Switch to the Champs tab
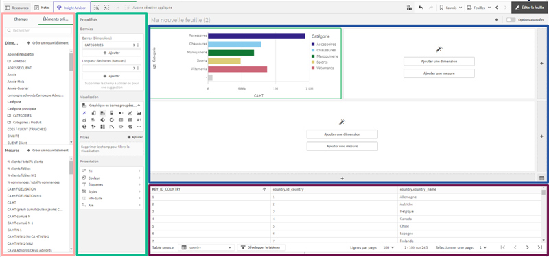This screenshot has height=257, width=549. click(x=21, y=19)
